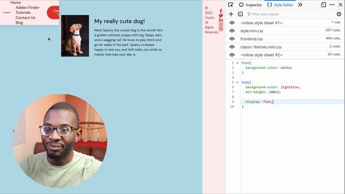This screenshot has height=194, width=345.
Task: Select inline style sheet #1 row
Action: tap(285, 23)
